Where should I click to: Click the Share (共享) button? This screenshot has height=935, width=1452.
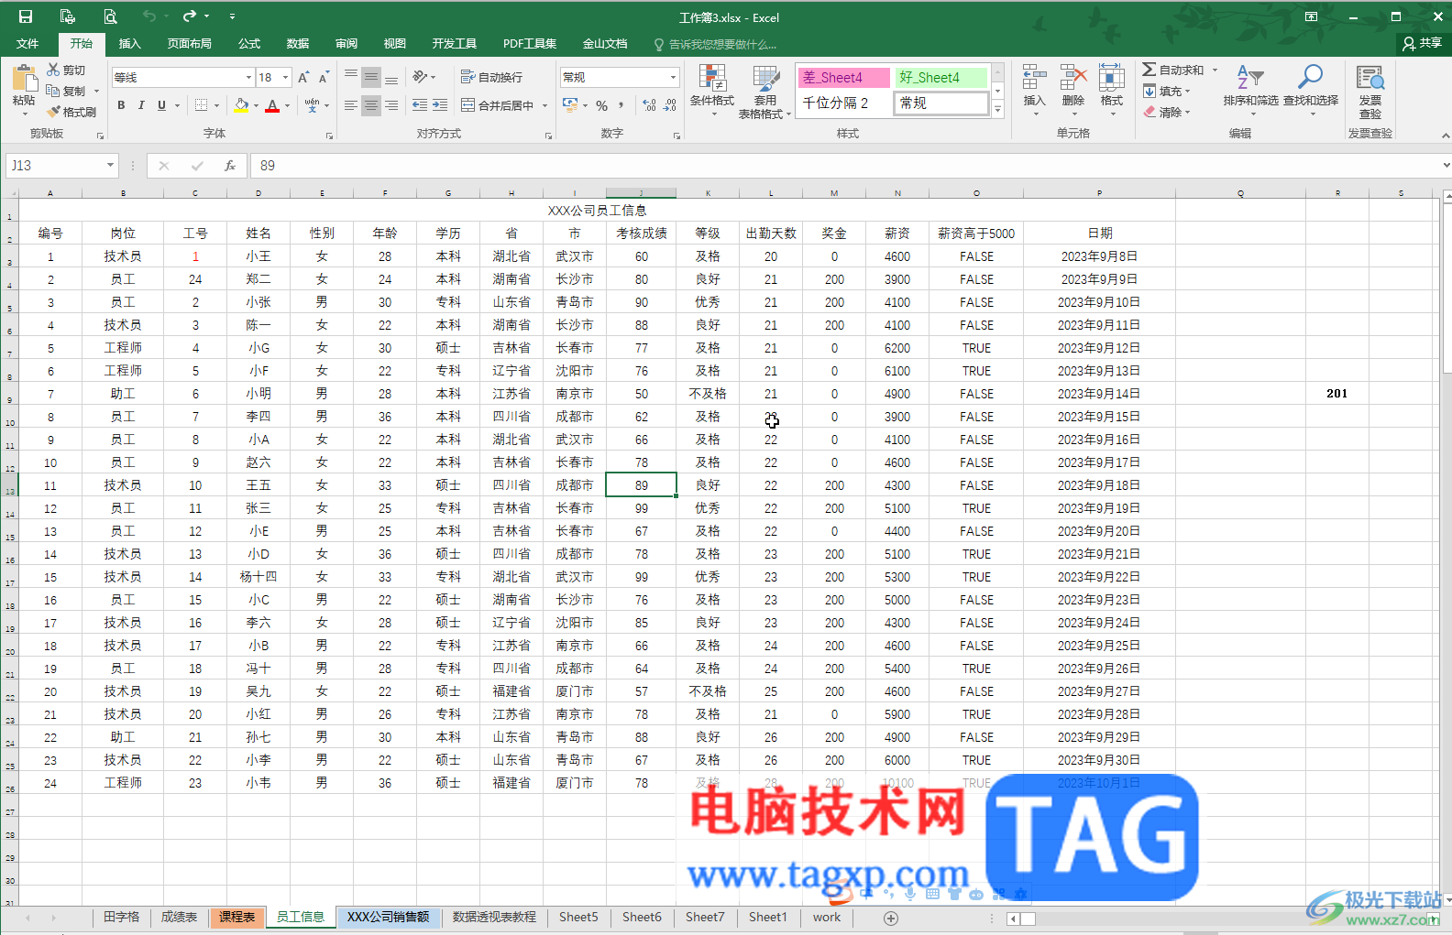click(x=1422, y=43)
